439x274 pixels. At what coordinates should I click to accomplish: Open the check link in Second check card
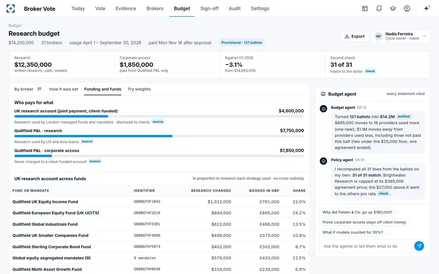coord(370,71)
